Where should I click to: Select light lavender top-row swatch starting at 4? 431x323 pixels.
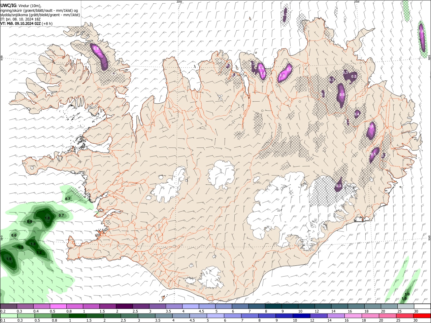[x=190, y=306]
